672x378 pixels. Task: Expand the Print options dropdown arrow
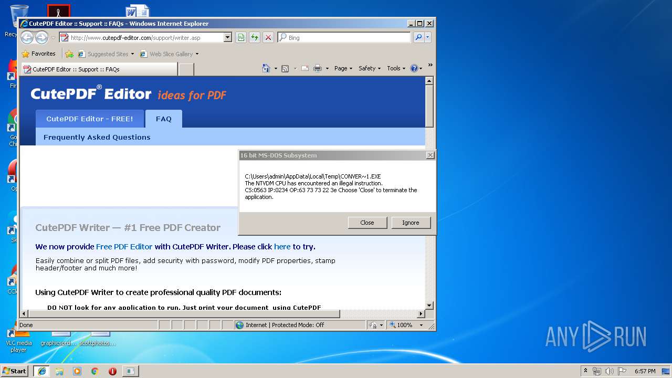coord(327,68)
